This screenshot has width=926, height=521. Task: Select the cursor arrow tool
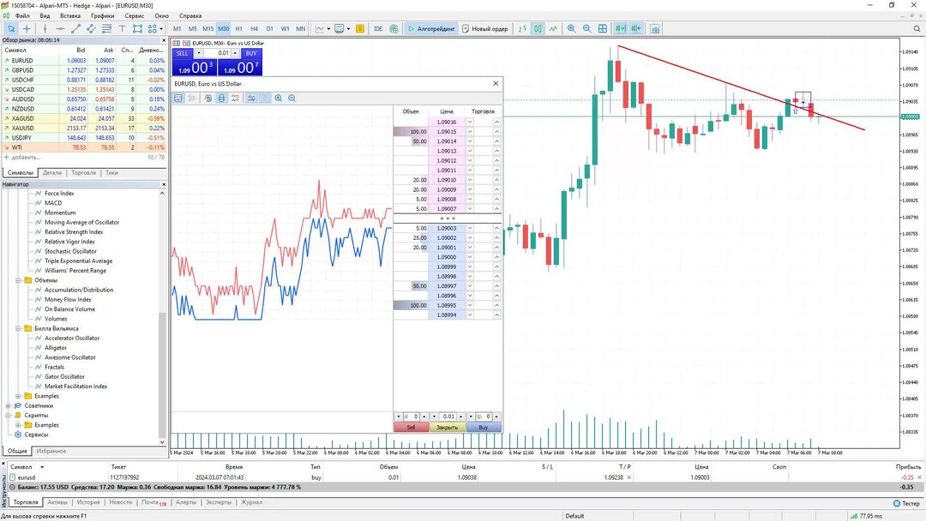point(11,28)
